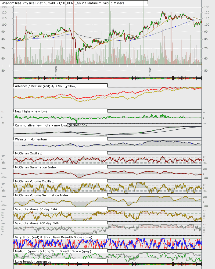Select the 'McClellan Oscillator' label

coord(29,153)
